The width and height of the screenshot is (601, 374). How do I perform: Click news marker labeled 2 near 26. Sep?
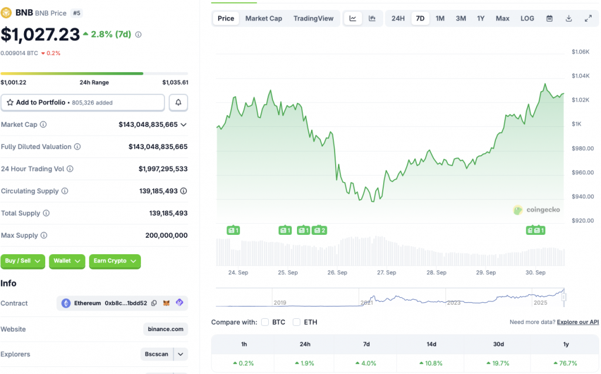click(319, 230)
